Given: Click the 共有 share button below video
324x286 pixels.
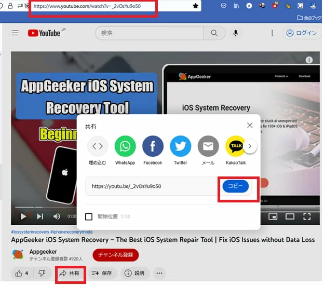Looking at the screenshot, I should (69, 274).
